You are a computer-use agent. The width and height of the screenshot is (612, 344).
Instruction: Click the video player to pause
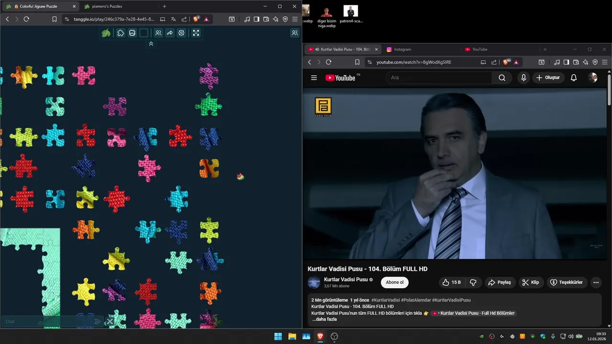click(x=455, y=173)
